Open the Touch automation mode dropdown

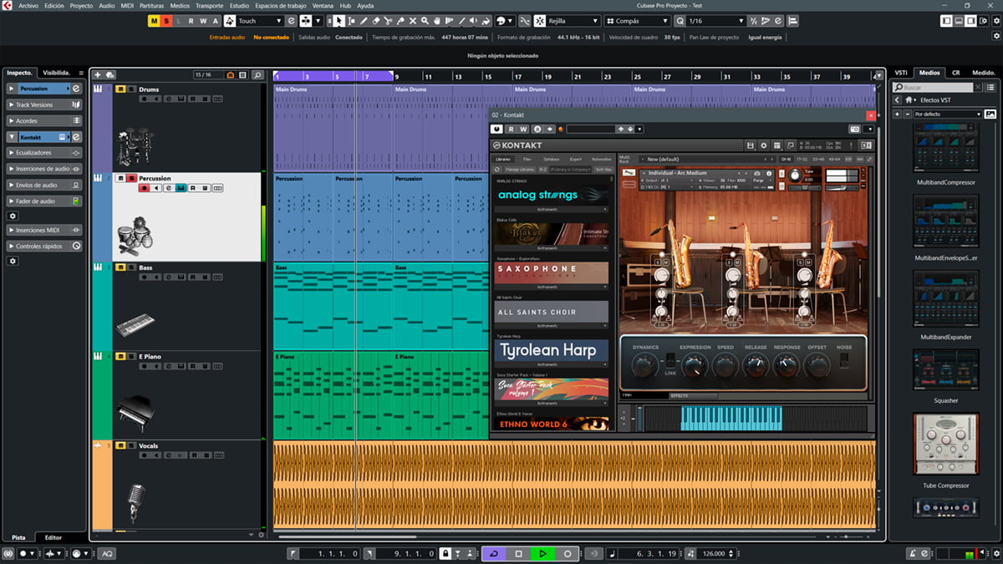tap(258, 21)
